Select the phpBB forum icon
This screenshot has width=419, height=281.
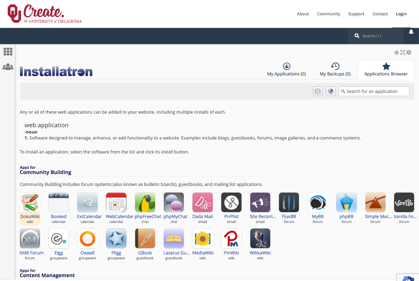tap(347, 202)
